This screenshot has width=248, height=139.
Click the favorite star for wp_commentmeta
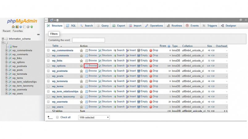click(x=81, y=50)
